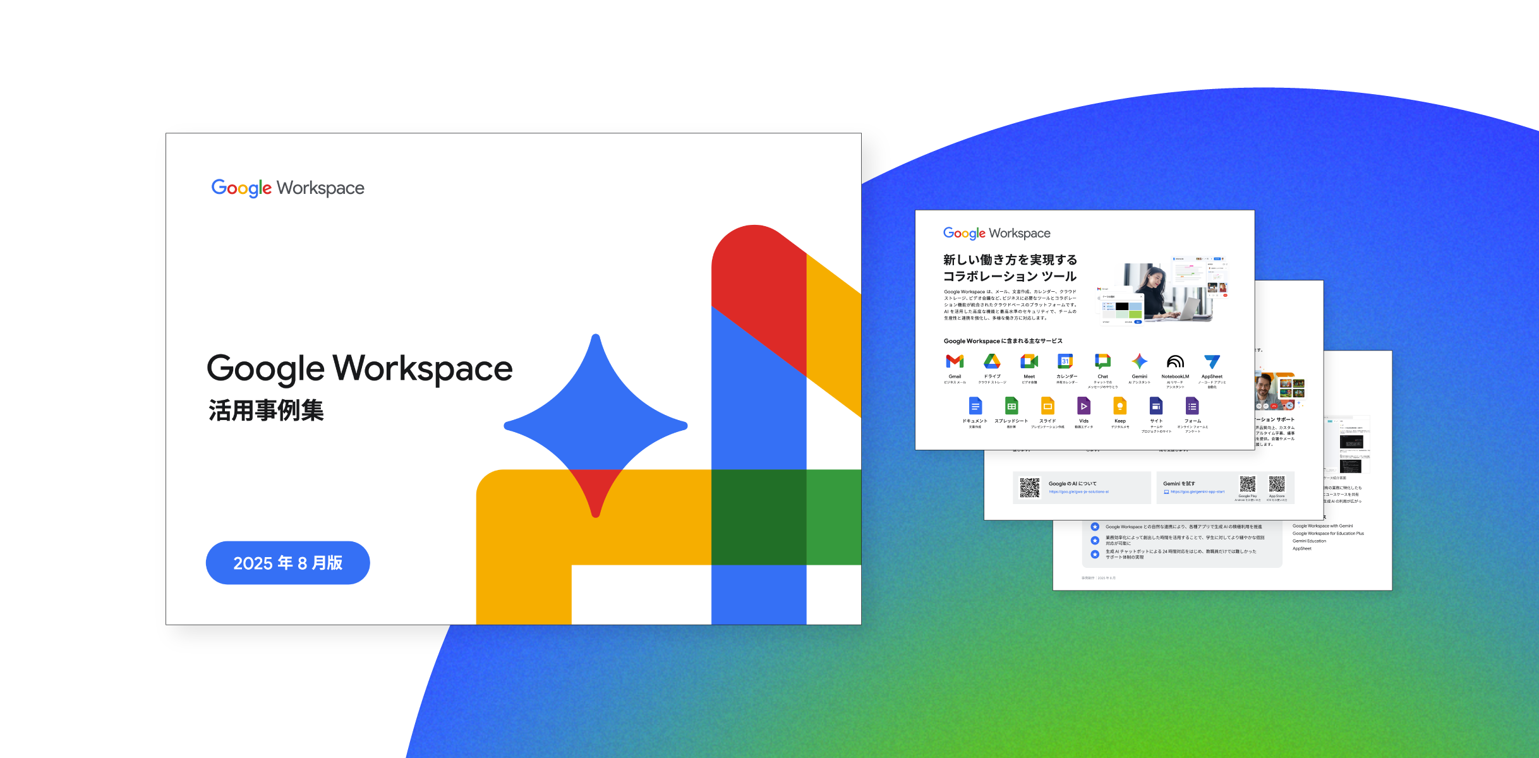Click the Google の AI について label
This screenshot has width=1539, height=758.
pyautogui.click(x=1073, y=484)
